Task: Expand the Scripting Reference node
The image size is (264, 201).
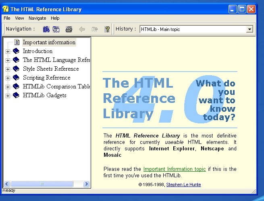Action: click(x=8, y=78)
